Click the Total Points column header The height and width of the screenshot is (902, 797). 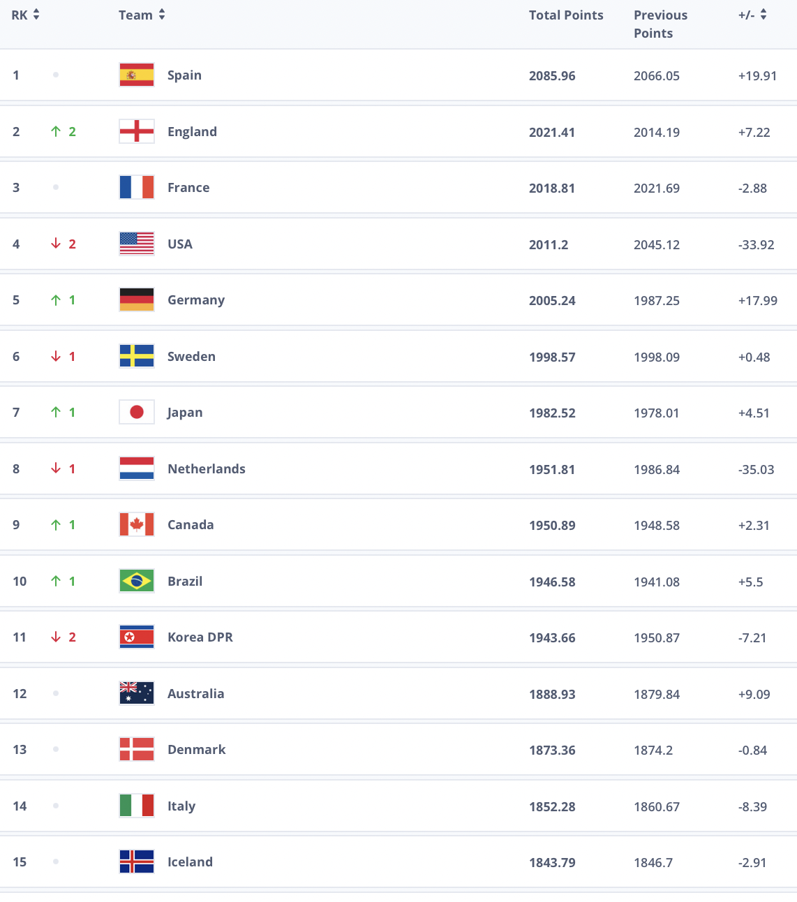(x=566, y=15)
